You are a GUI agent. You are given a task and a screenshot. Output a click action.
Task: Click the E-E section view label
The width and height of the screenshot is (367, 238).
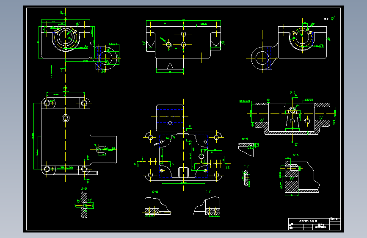click(208, 191)
